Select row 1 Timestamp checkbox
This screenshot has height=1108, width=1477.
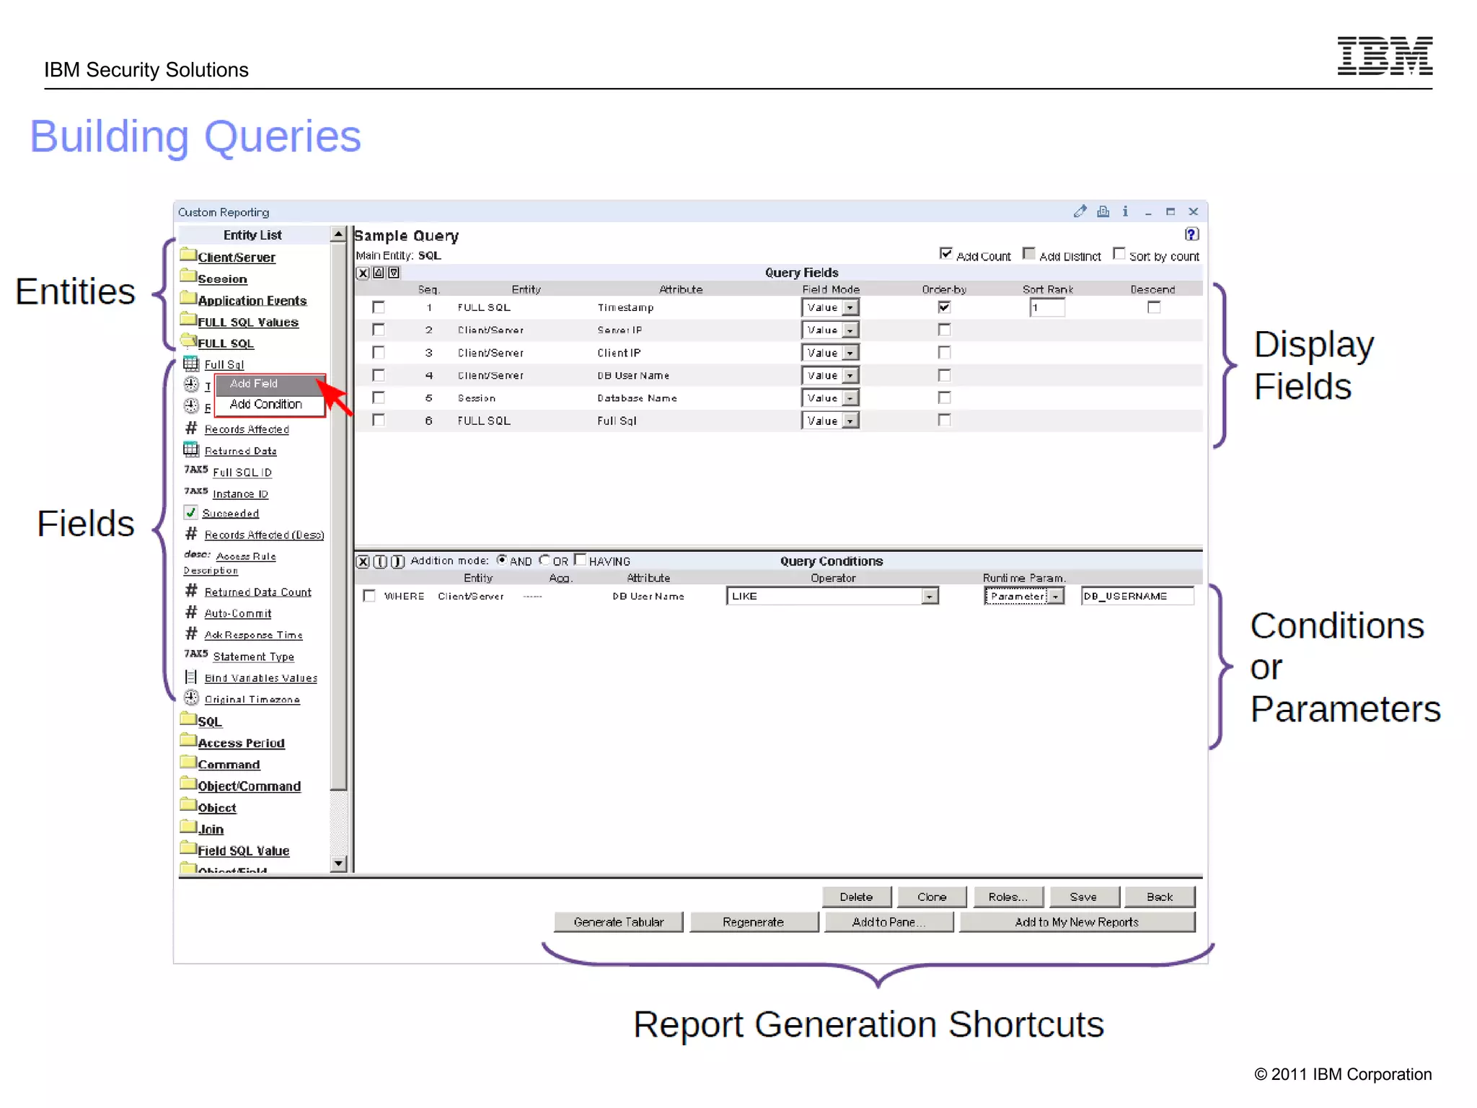point(378,307)
